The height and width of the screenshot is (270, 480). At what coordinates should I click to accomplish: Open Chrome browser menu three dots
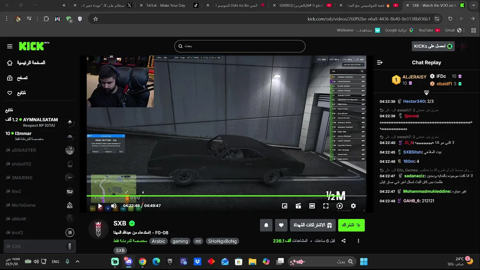click(6, 19)
